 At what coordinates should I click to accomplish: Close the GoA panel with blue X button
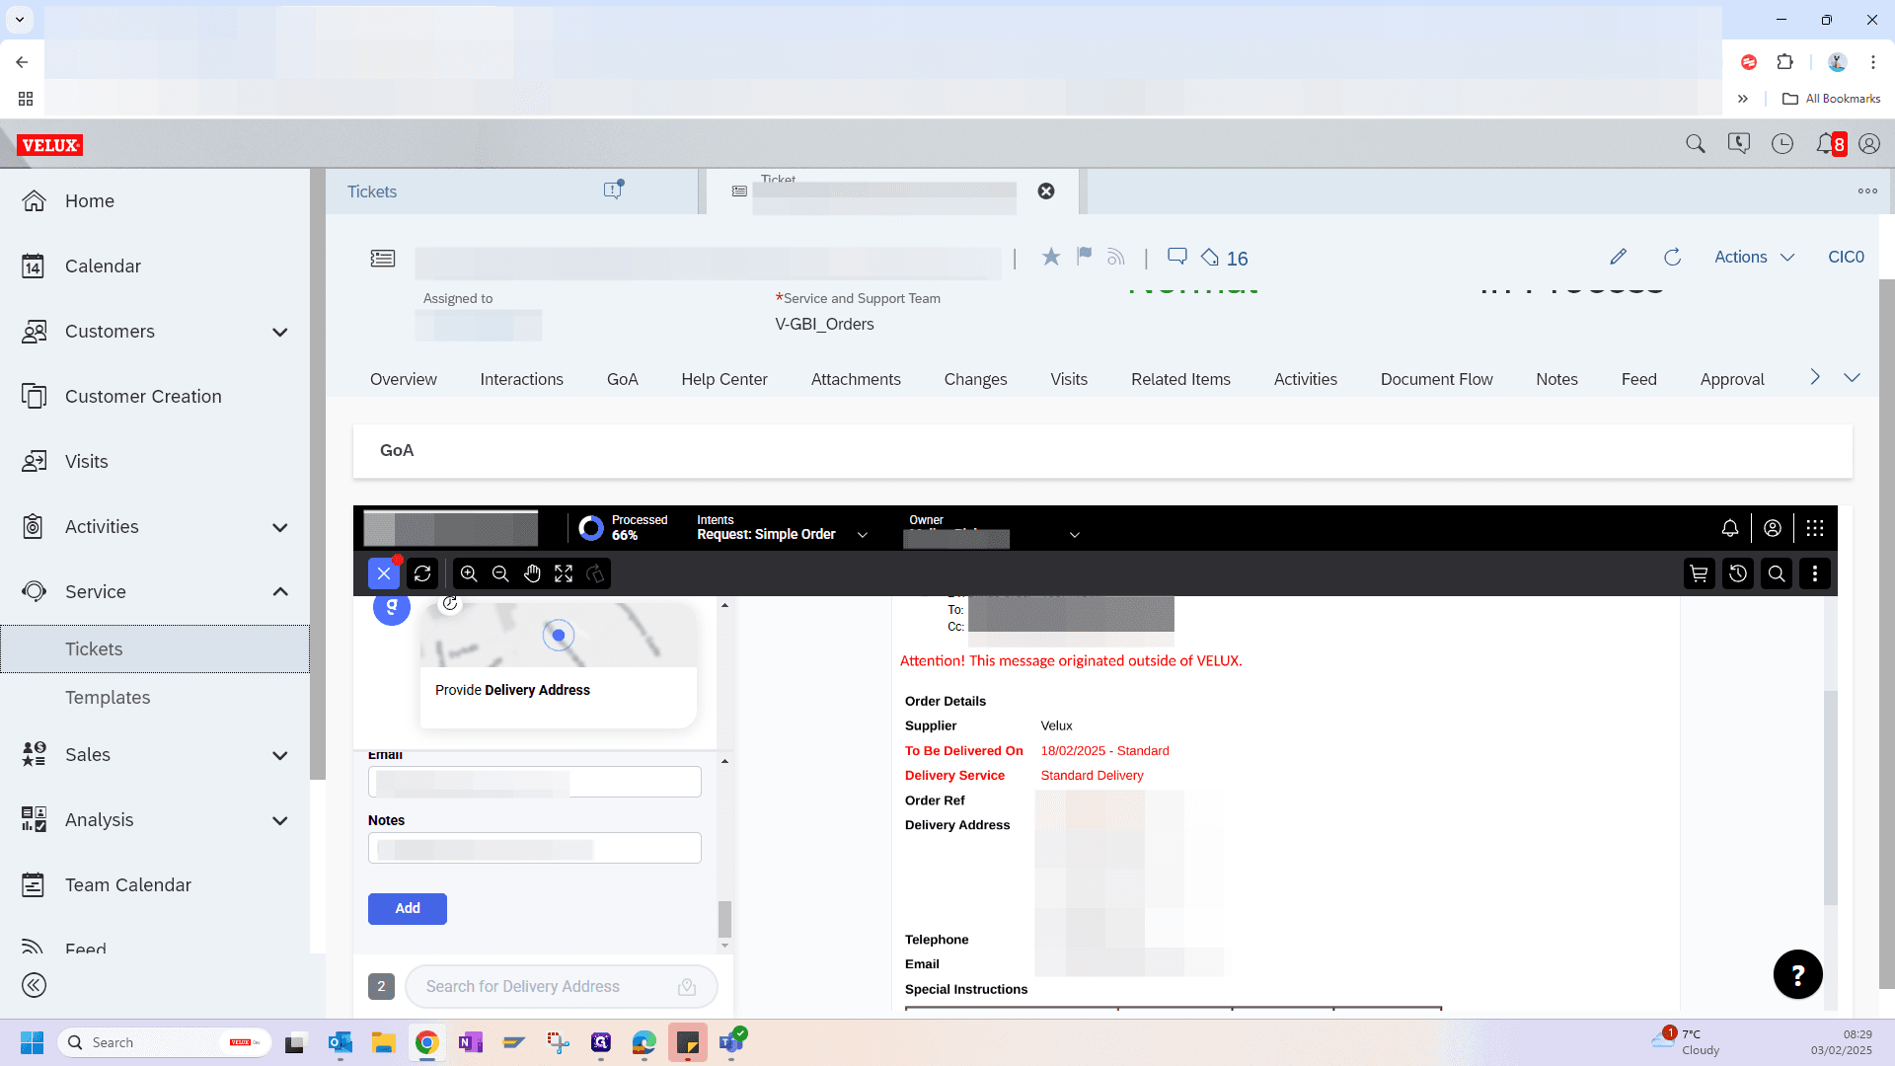point(384,573)
